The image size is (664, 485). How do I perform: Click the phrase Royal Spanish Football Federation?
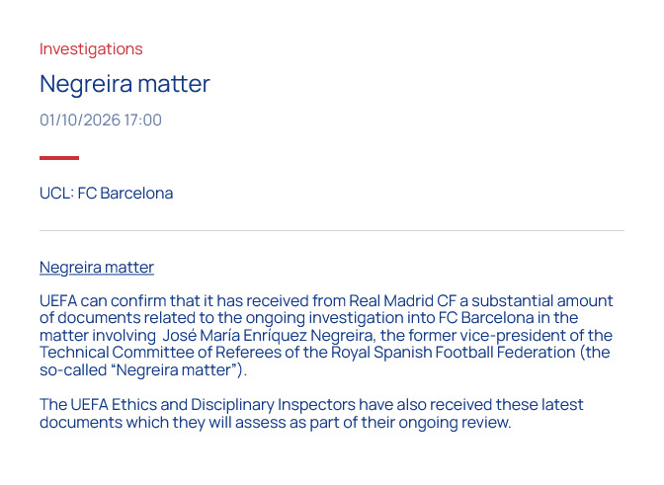[x=453, y=353]
